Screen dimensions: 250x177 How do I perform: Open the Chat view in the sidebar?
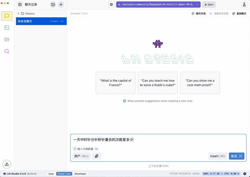coord(7,16)
